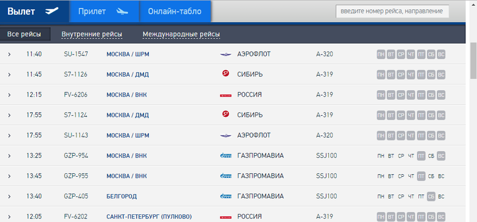Image resolution: width=477 pixels, height=222 pixels.
Task: Click the S7 logo on flight S7-1126
Action: [226, 73]
